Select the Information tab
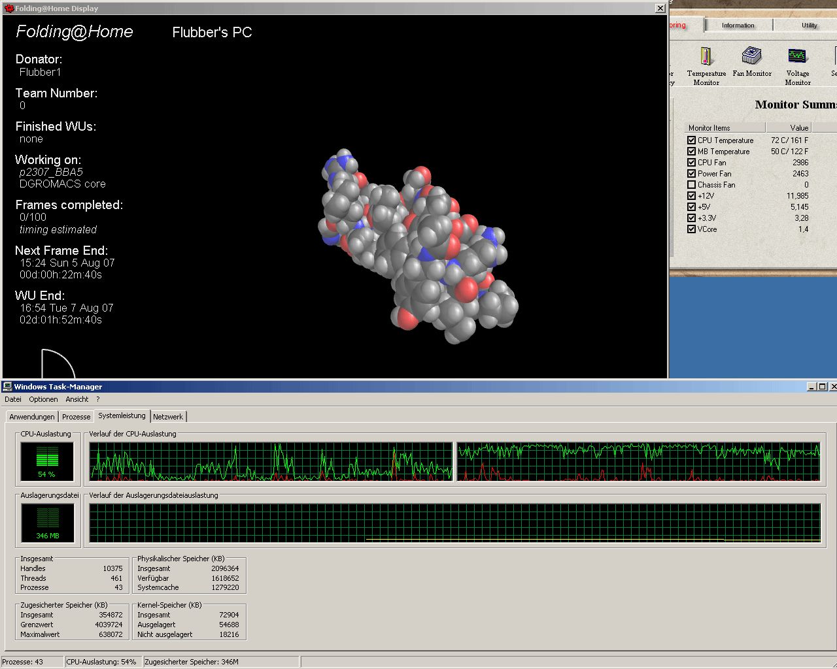Screen dimensions: 837x669 coord(738,25)
